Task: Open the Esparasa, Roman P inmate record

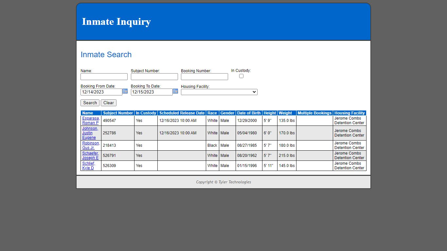Action: tap(91, 121)
